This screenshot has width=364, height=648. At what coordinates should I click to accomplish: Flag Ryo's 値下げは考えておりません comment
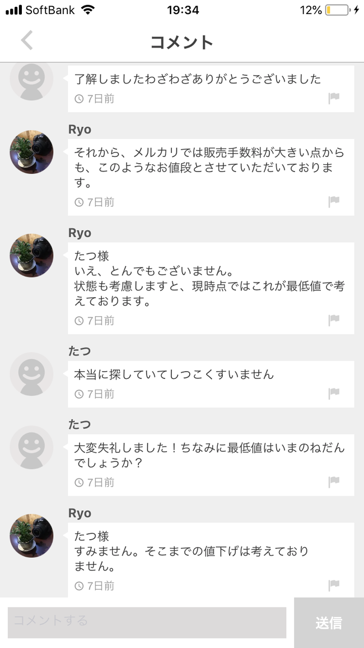click(334, 586)
